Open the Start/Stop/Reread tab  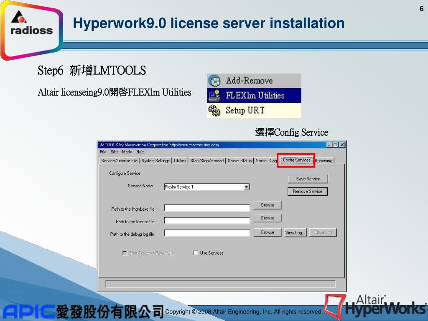point(207,161)
